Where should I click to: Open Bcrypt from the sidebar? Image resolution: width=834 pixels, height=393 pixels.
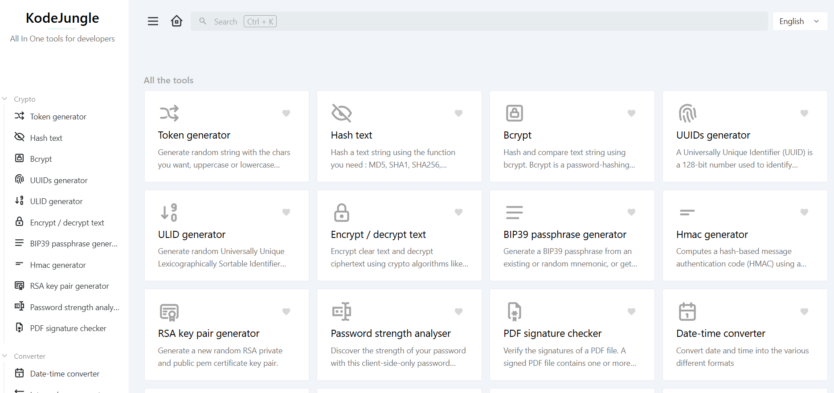point(41,159)
